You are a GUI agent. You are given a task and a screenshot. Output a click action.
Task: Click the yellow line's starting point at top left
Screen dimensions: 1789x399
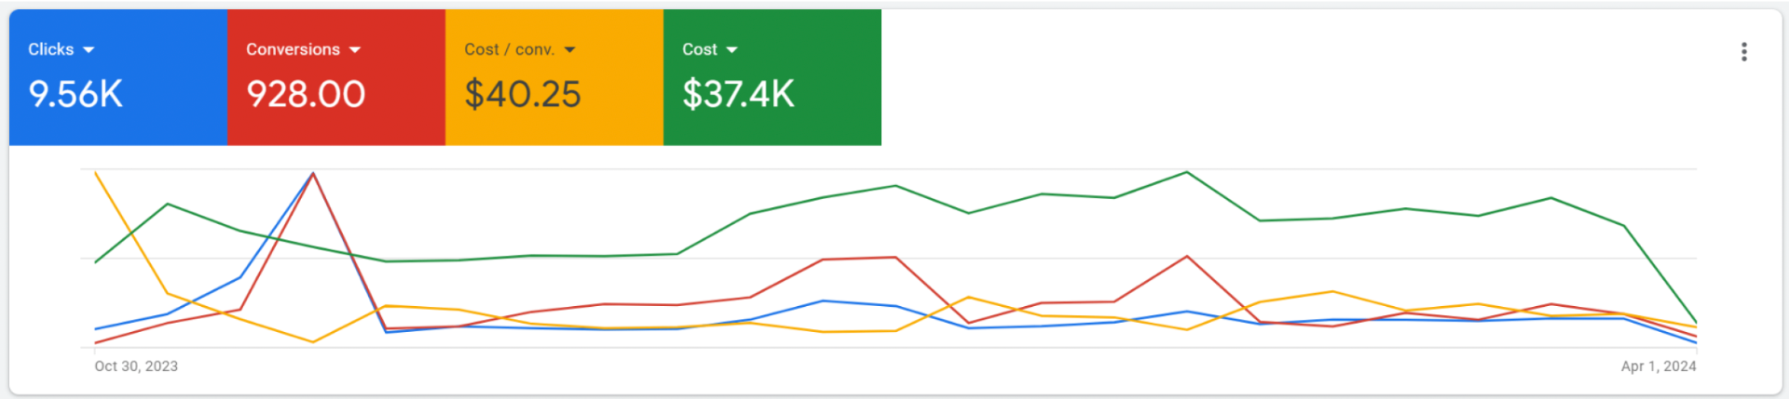click(x=96, y=173)
